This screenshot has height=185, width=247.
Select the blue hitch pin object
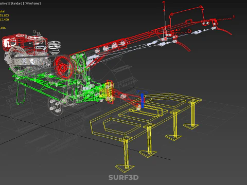pos(142,100)
